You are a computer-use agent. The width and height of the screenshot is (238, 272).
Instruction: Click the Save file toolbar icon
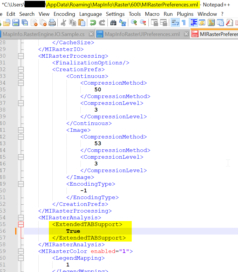(16, 23)
